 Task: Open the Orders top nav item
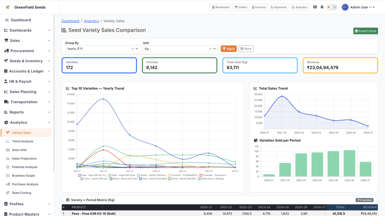click(241, 7)
